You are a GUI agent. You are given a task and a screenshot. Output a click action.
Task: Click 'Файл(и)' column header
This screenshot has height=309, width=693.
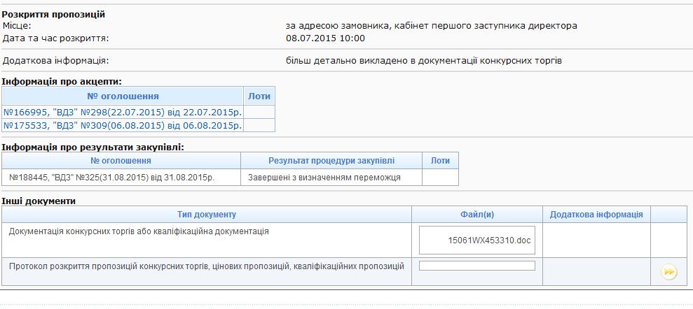[476, 214]
